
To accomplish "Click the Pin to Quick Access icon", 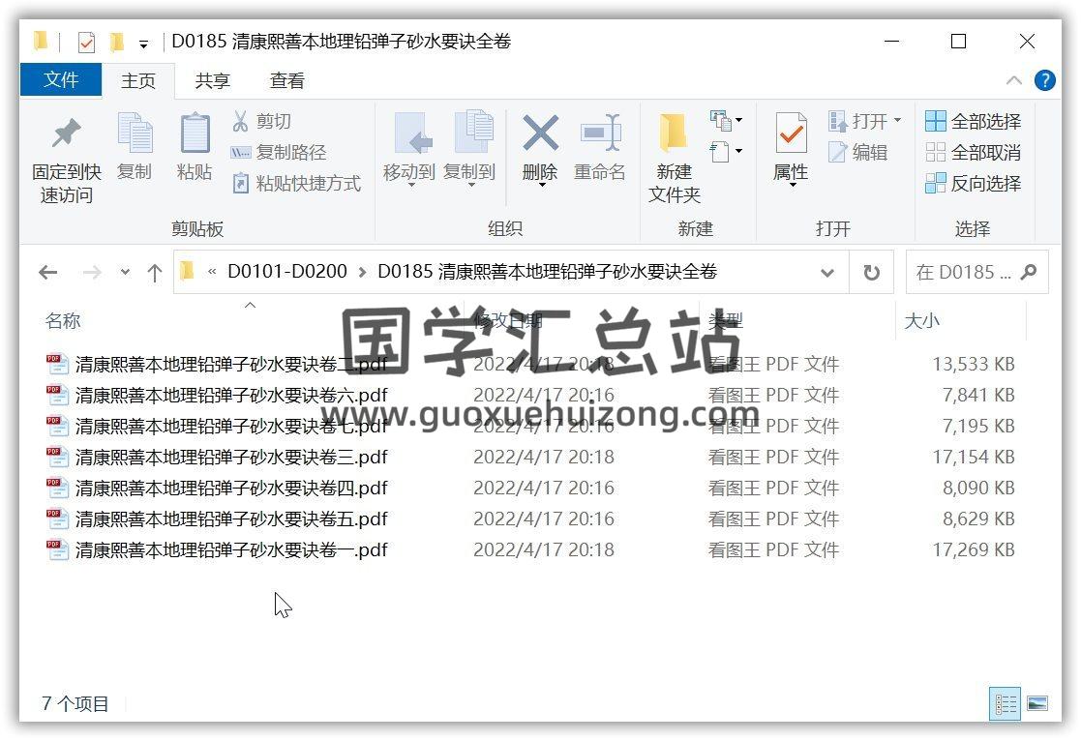I will [x=66, y=133].
